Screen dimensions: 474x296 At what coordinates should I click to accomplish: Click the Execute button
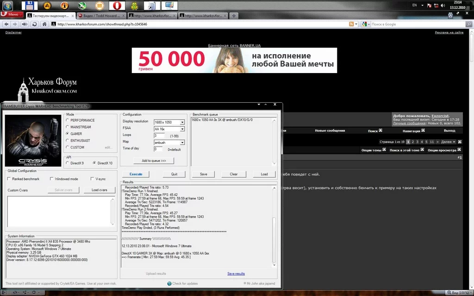(x=136, y=174)
